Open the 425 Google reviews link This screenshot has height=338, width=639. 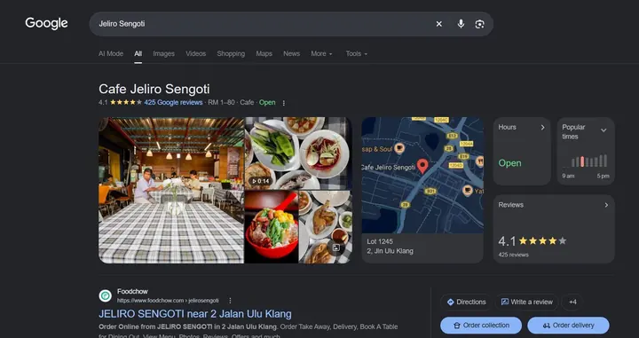click(173, 102)
